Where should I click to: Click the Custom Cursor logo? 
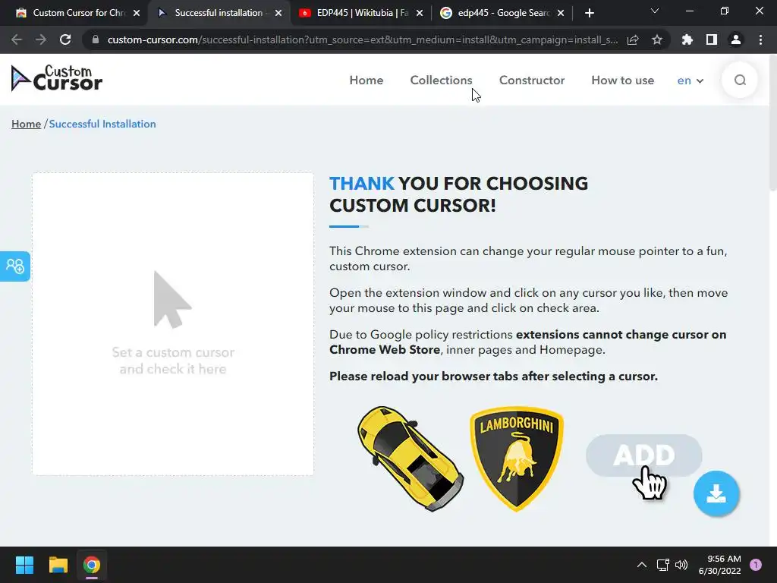pos(56,78)
